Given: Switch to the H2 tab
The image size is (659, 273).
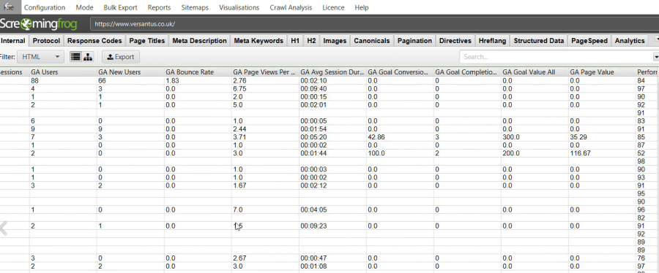Looking at the screenshot, I should [x=311, y=41].
